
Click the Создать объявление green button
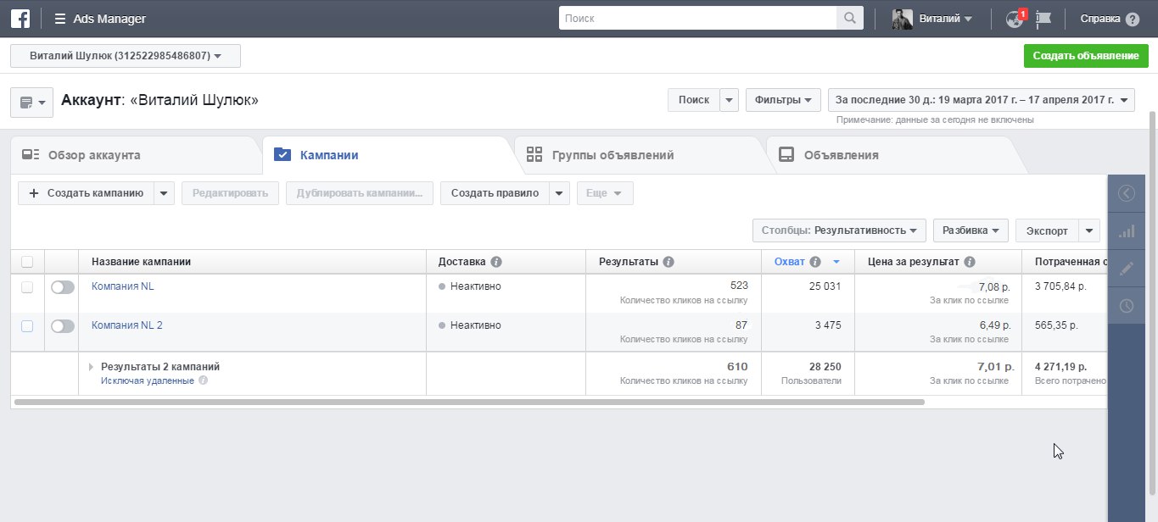coord(1085,56)
